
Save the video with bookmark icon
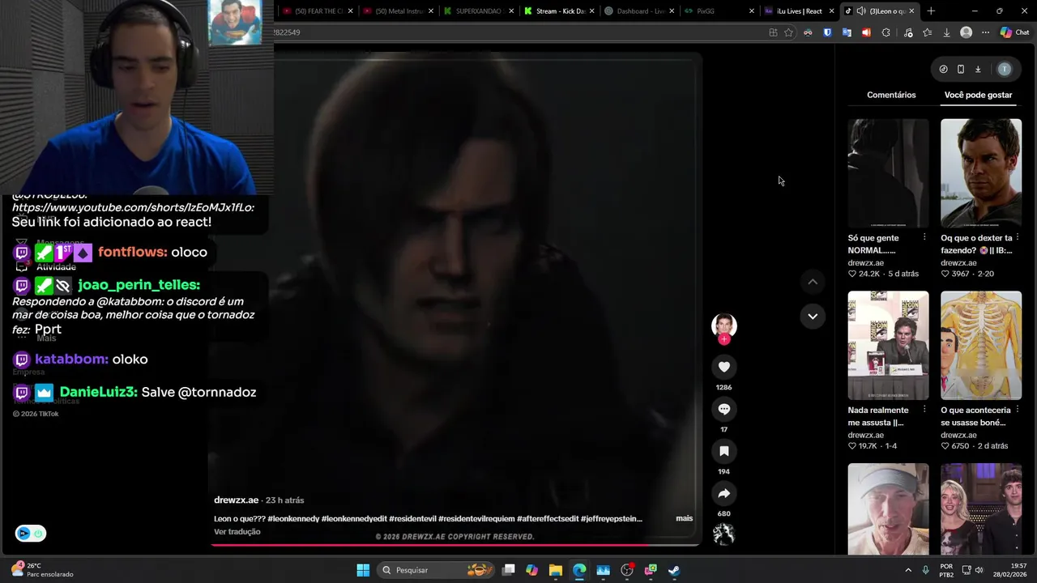(x=724, y=451)
